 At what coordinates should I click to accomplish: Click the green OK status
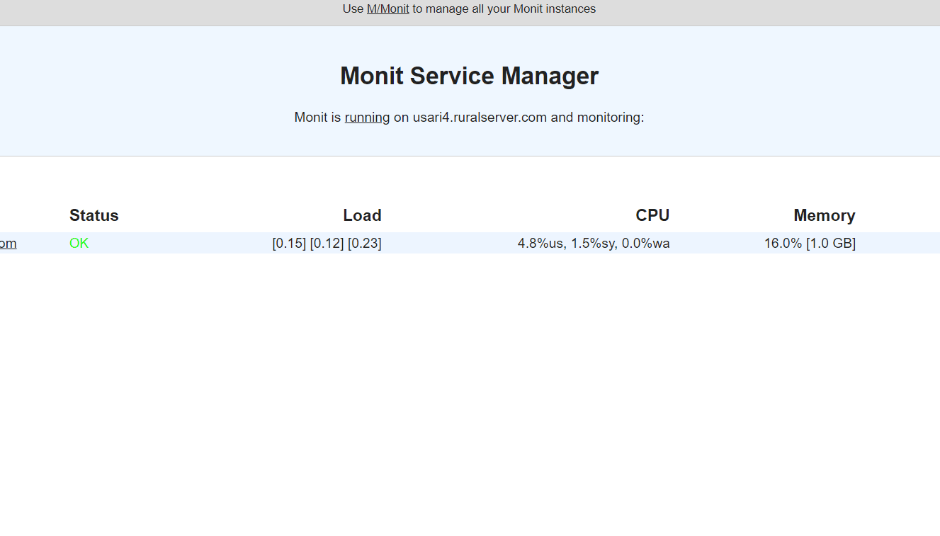tap(79, 244)
